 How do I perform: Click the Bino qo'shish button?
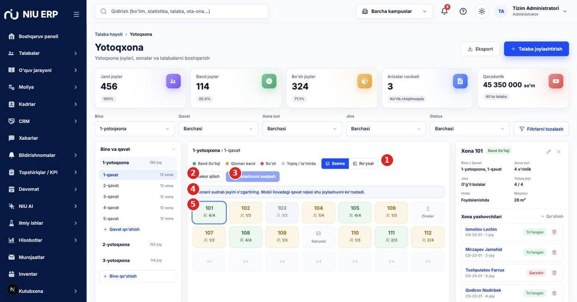pos(138,276)
